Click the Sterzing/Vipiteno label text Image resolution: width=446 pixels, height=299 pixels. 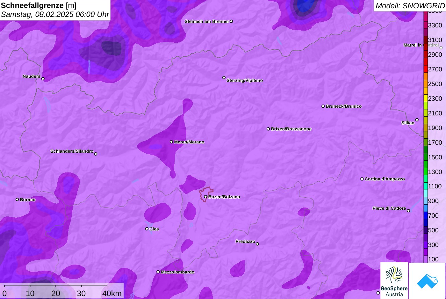(245, 80)
